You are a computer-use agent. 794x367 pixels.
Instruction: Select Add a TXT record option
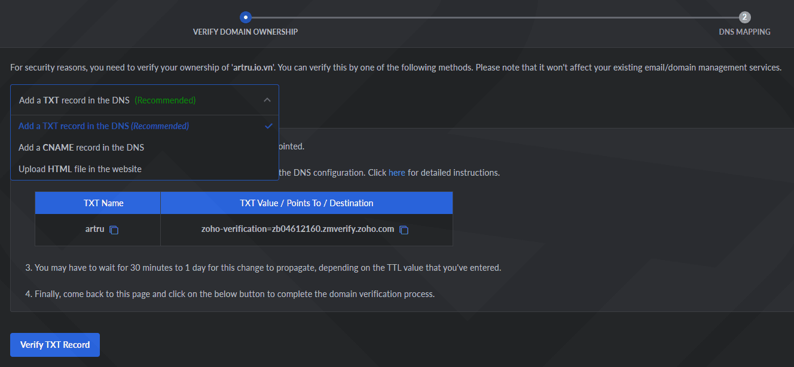click(x=145, y=126)
